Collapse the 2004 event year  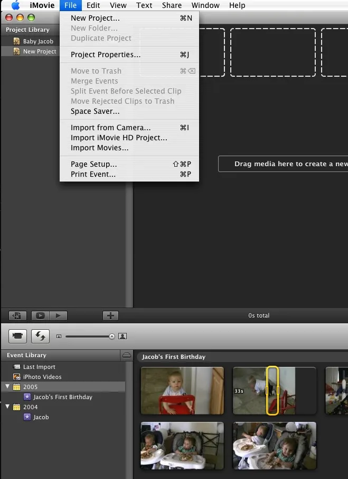(x=7, y=407)
